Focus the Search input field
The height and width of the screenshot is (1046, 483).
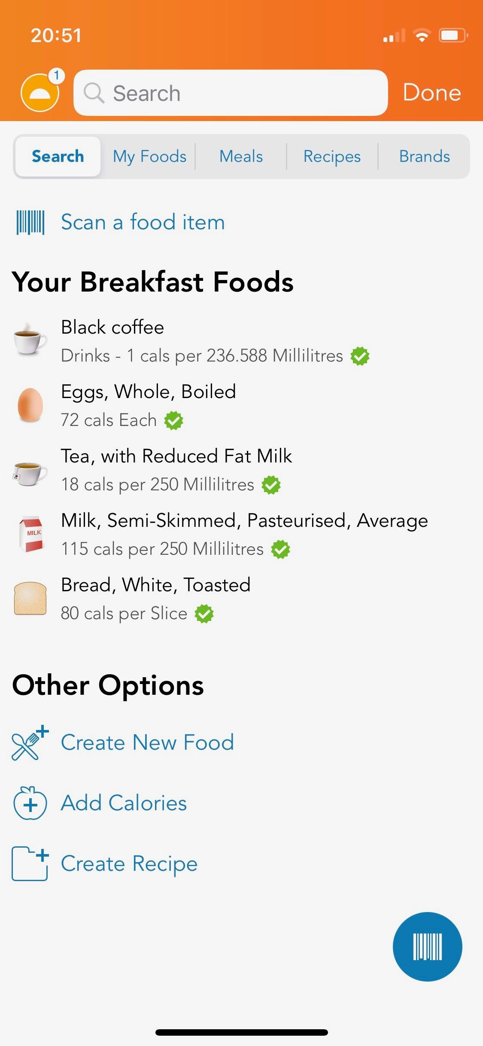tap(231, 93)
